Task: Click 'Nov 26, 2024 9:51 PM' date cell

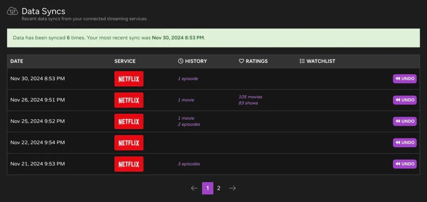Action: 38,100
